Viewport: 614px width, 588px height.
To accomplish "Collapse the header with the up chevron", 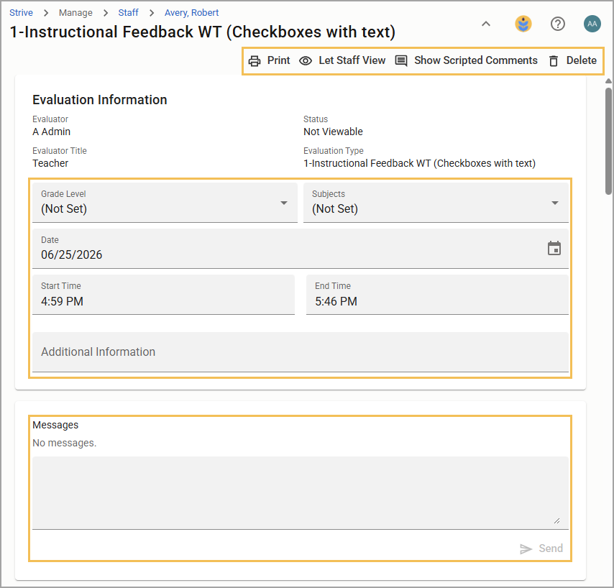I will tap(486, 24).
